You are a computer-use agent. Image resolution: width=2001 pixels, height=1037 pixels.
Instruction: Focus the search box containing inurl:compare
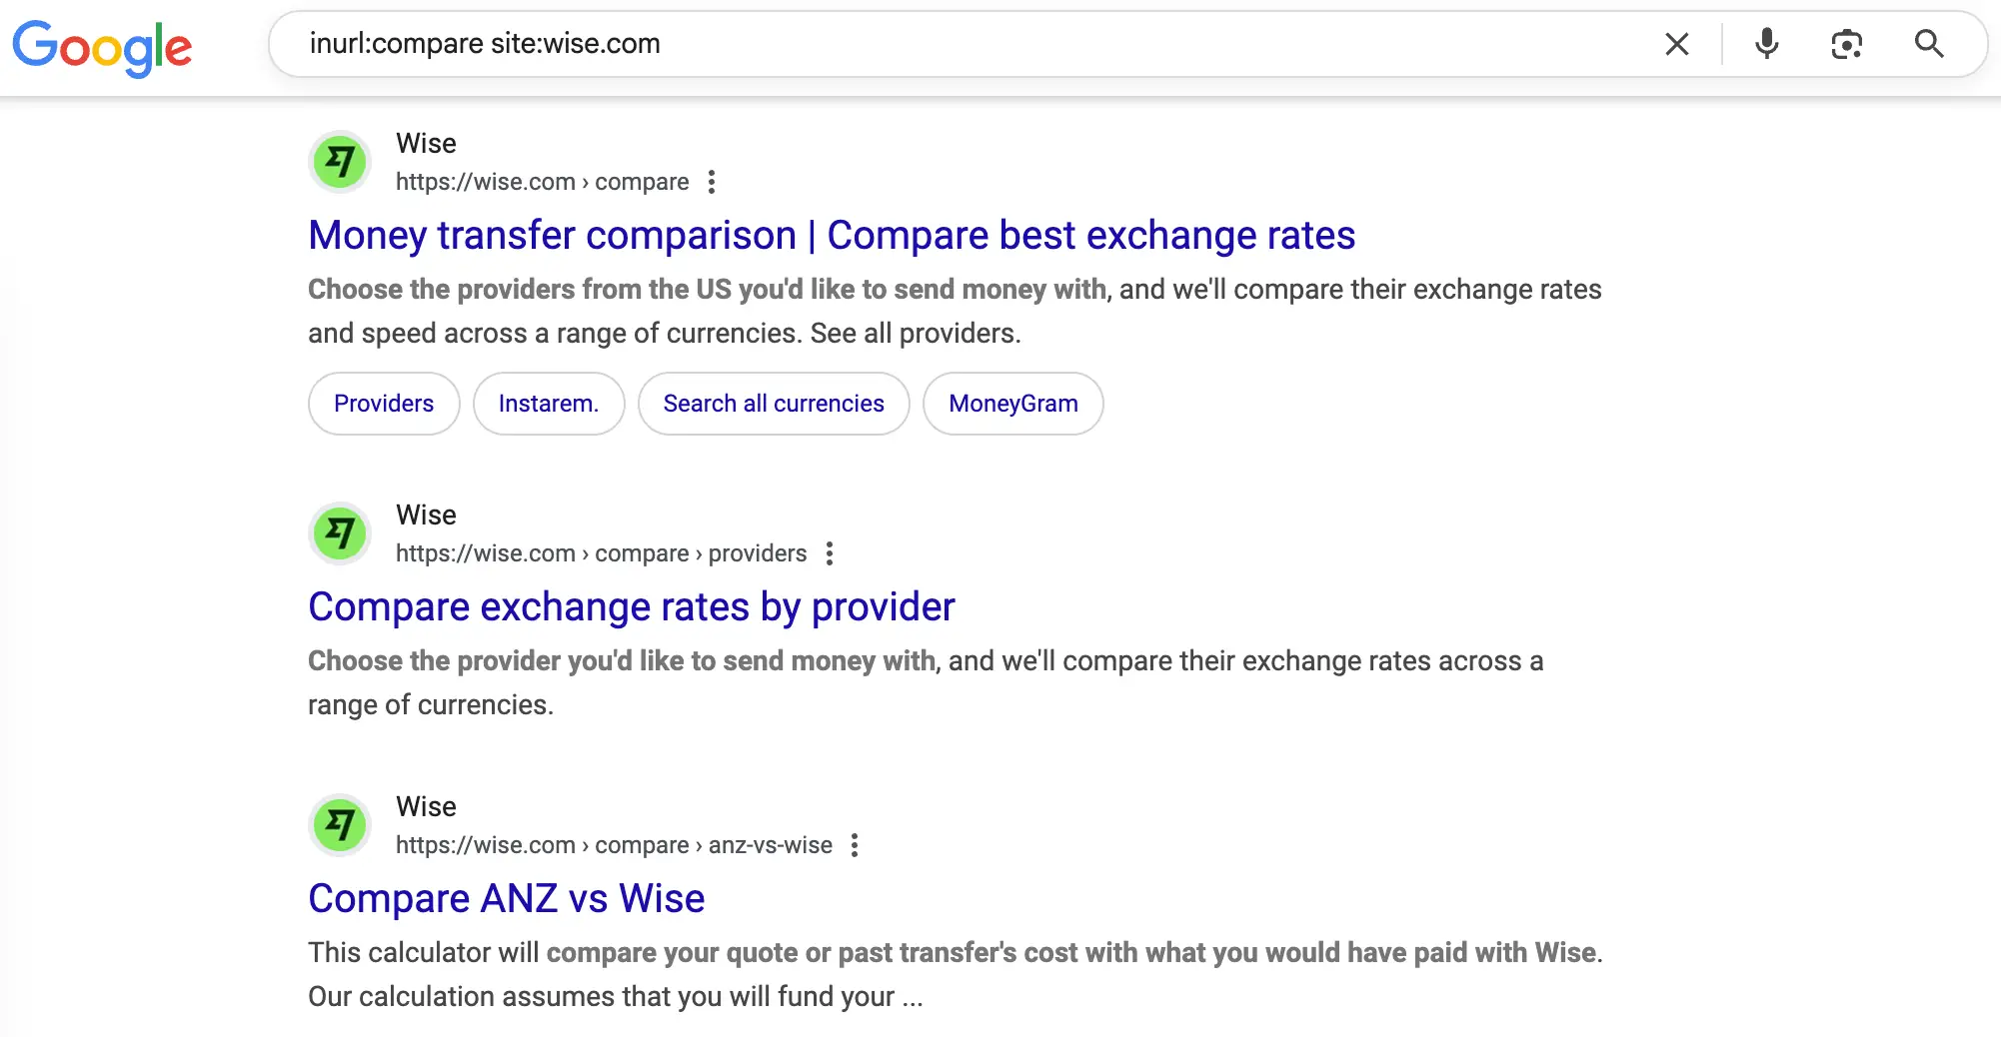960,44
